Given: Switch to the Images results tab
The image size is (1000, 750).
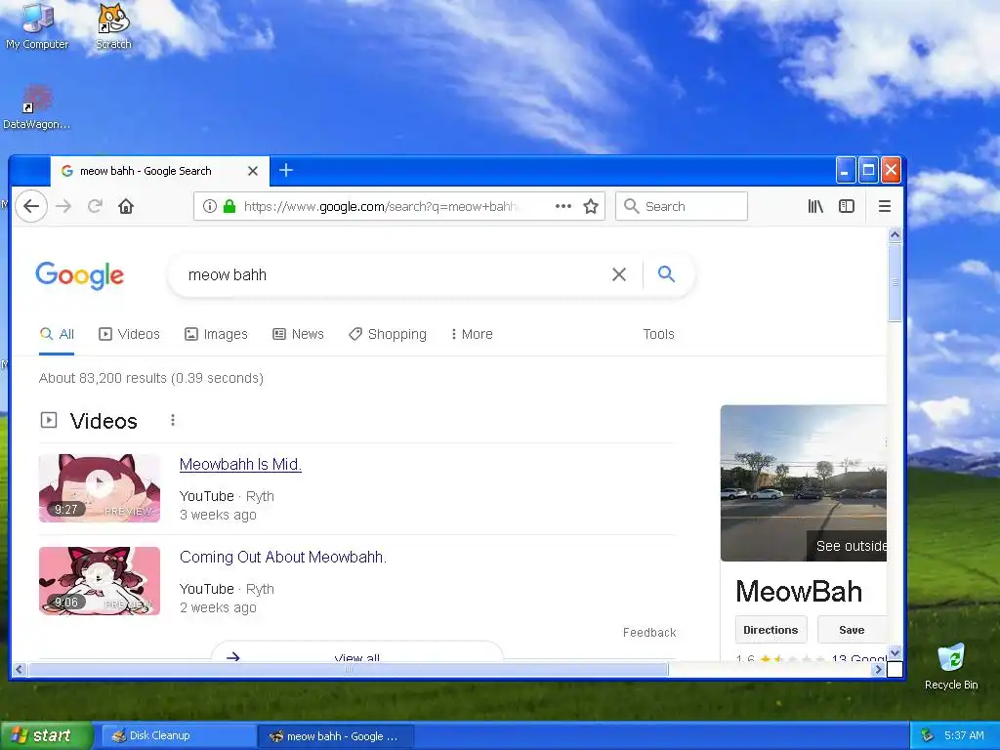Looking at the screenshot, I should coord(216,334).
